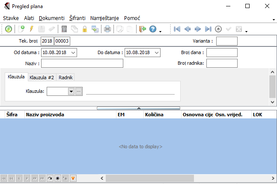The height and width of the screenshot is (184, 277).
Task: Click the ellipsis button next to Klauzula
Action: pos(78,91)
